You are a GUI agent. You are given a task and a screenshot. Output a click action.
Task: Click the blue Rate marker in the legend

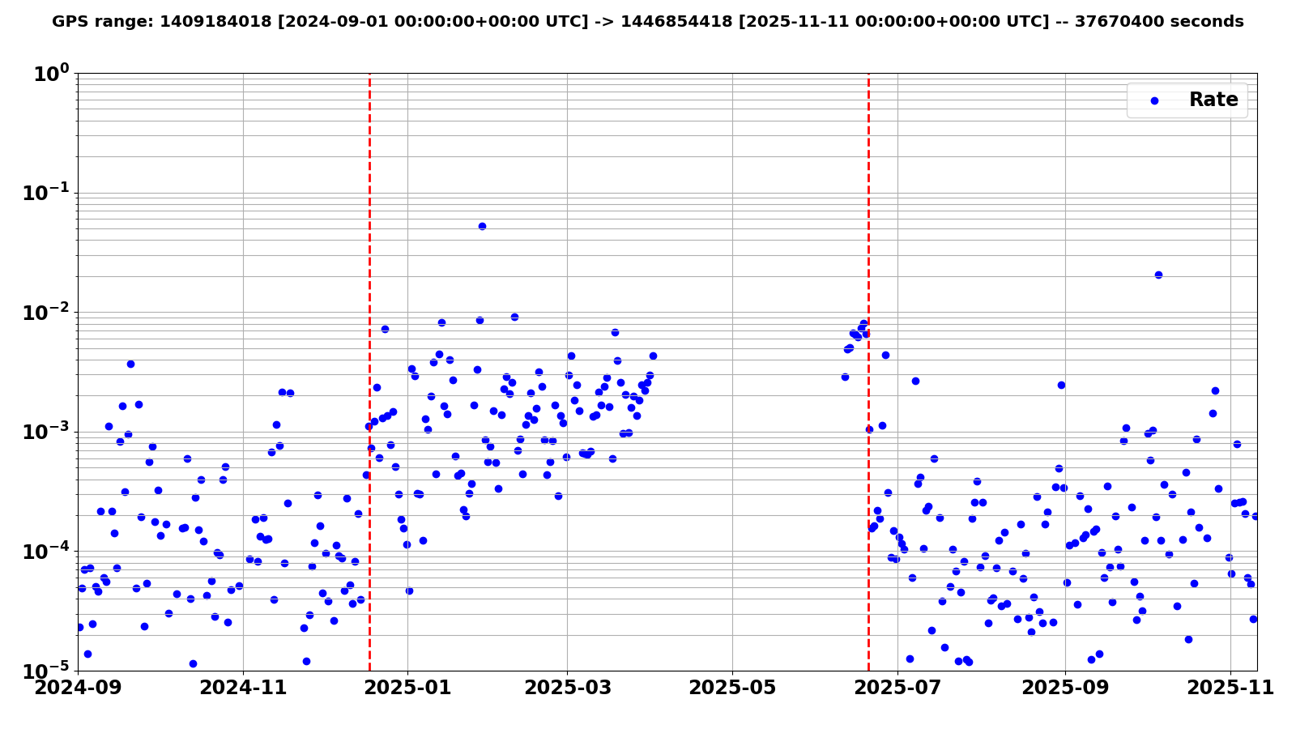[1154, 100]
